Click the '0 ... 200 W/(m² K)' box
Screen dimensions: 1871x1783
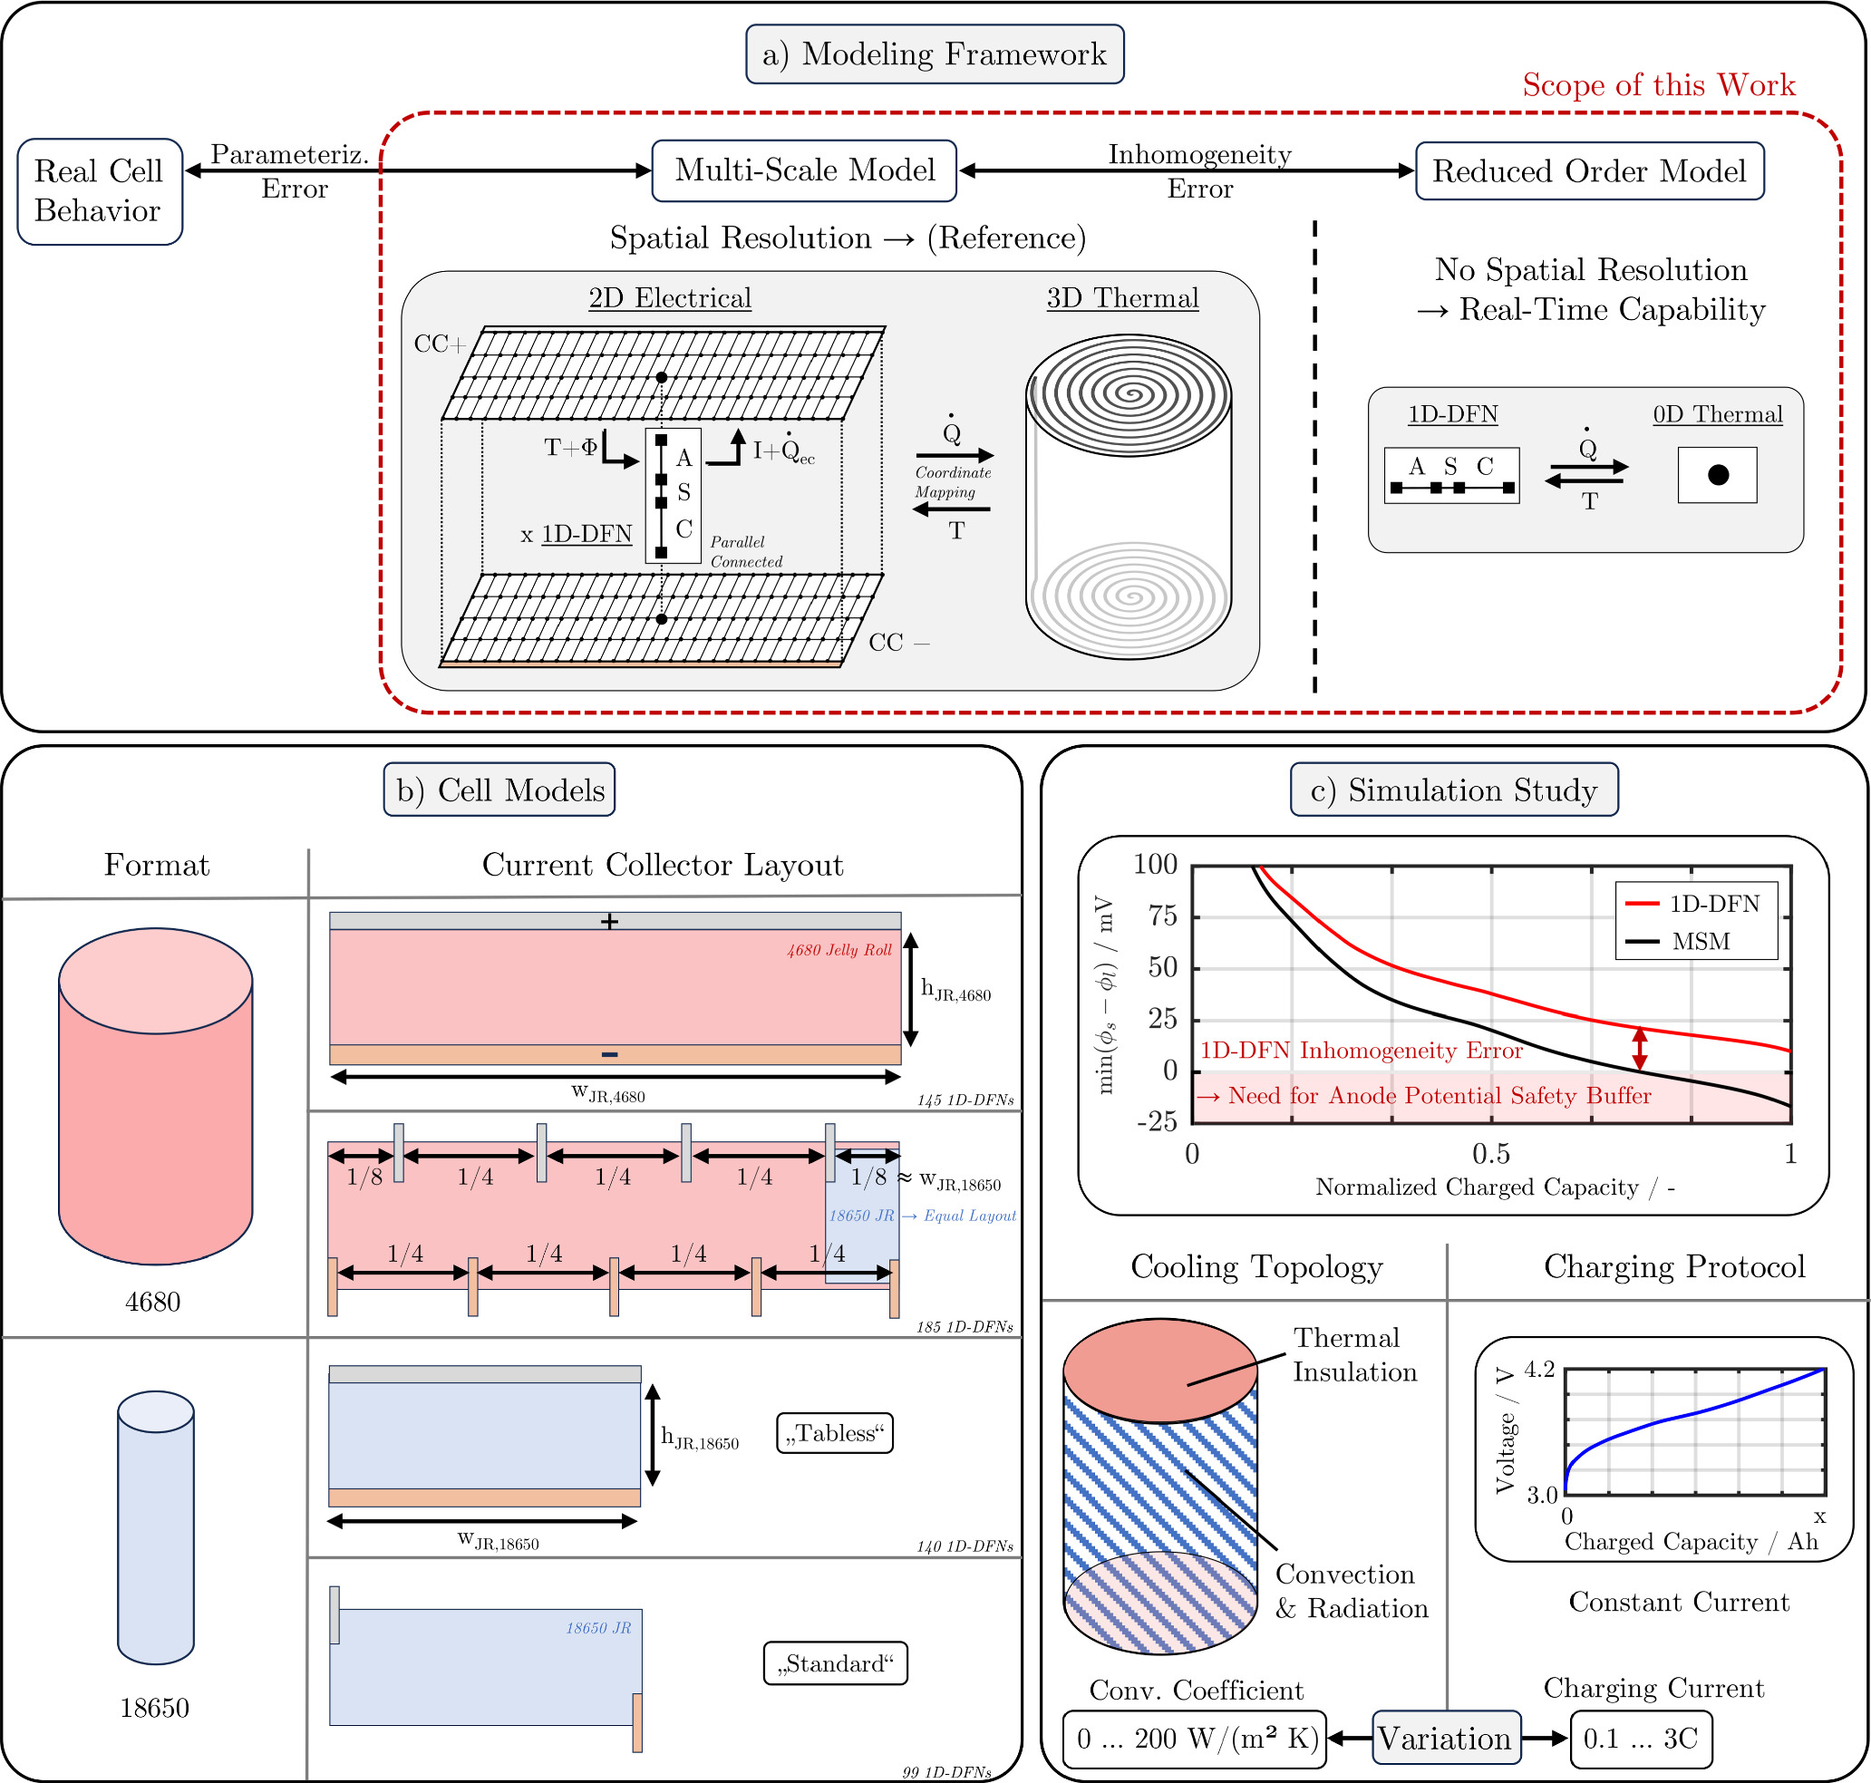(1195, 1739)
